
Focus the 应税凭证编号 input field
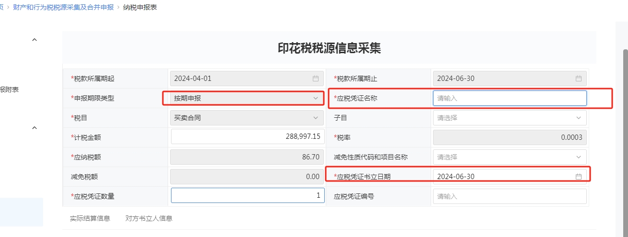[x=510, y=196]
